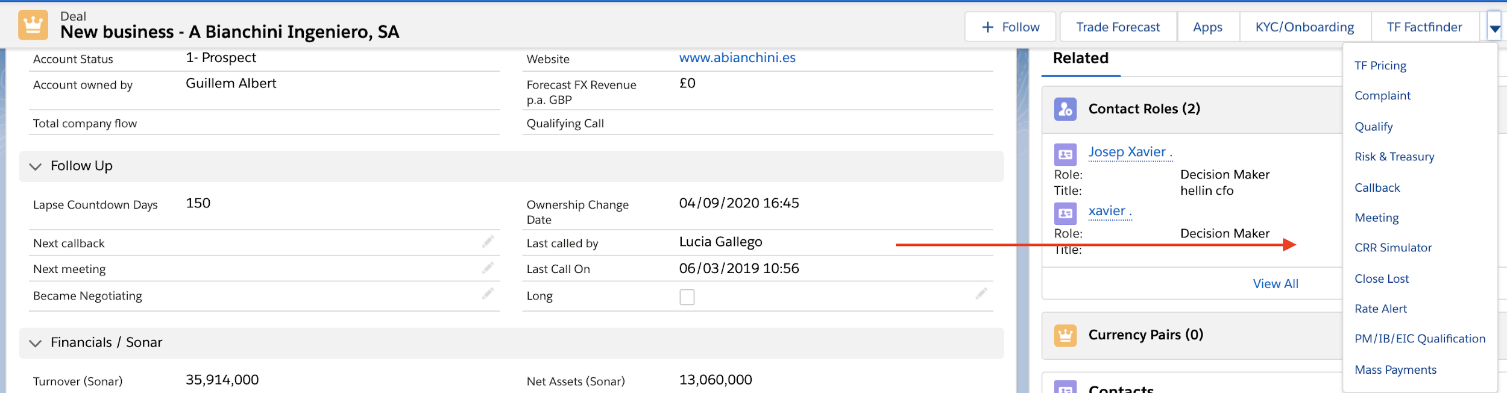1507x393 pixels.
Task: Click the contact icon next to xavier
Action: pos(1065,213)
